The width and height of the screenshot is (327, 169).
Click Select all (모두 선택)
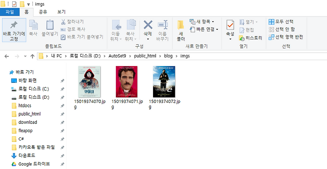pyautogui.click(x=281, y=22)
